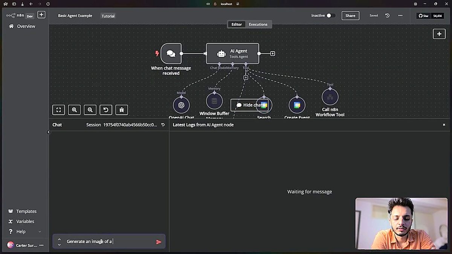Viewport: 452px width, 254px height.
Task: Click the Waiting for message text
Action: [x=310, y=192]
